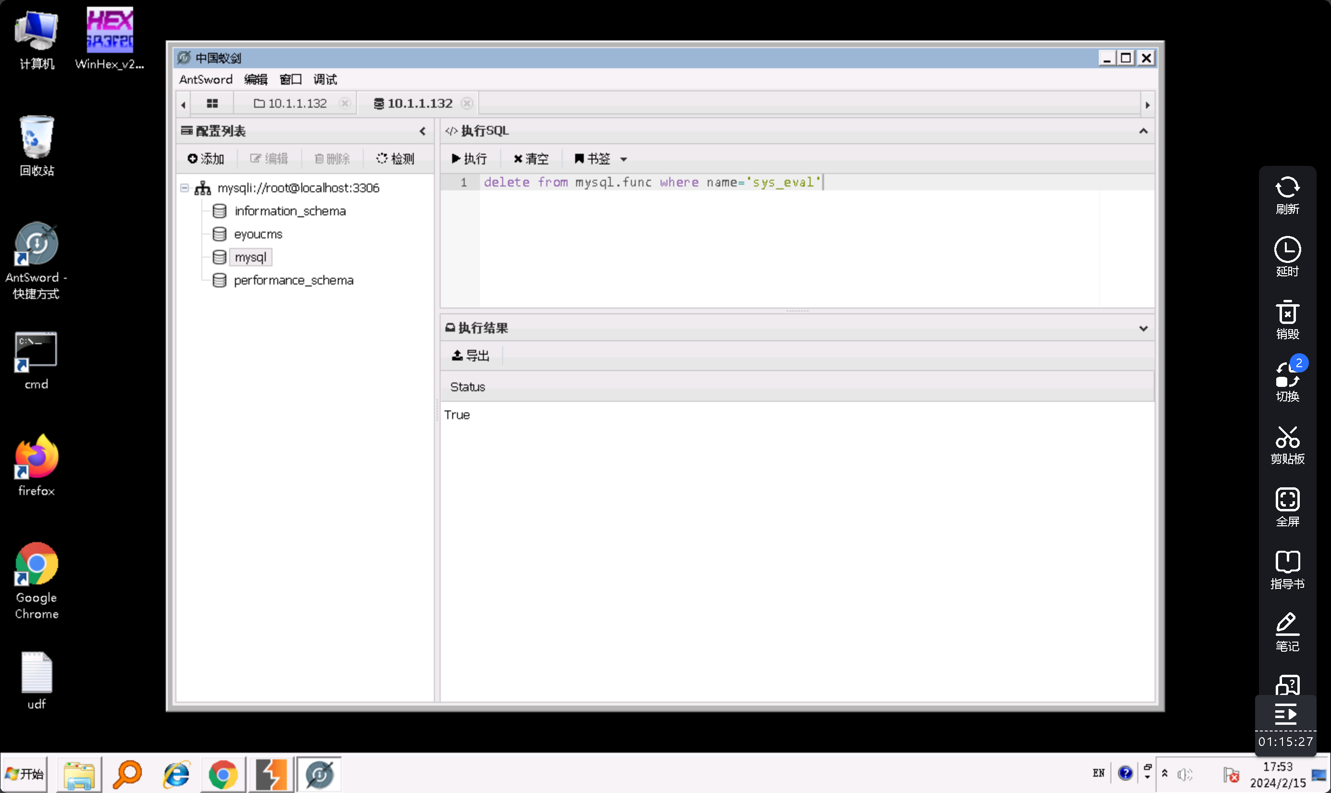Collapse the config list panel chevron
1331x793 pixels.
(x=422, y=131)
